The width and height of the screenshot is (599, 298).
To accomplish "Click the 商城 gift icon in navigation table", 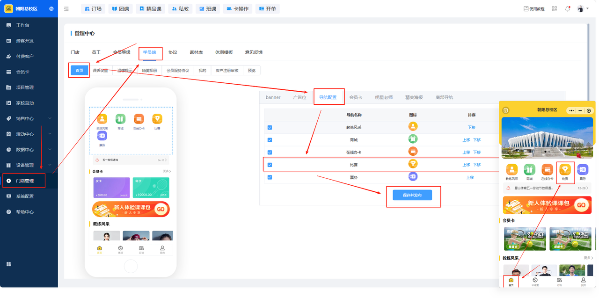I will [413, 139].
